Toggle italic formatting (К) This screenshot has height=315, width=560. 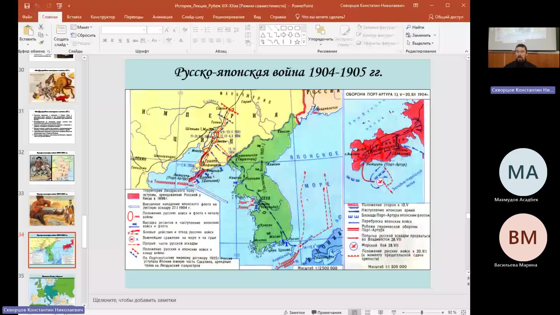tap(112, 41)
